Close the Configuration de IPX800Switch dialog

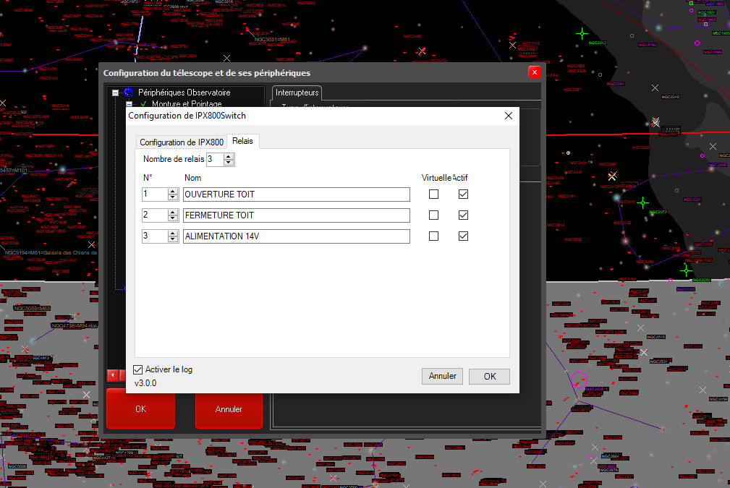508,116
